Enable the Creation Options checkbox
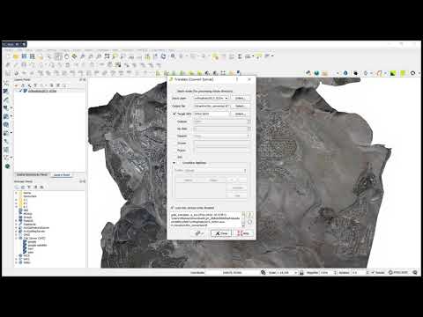This screenshot has height=317, width=423. click(x=179, y=163)
